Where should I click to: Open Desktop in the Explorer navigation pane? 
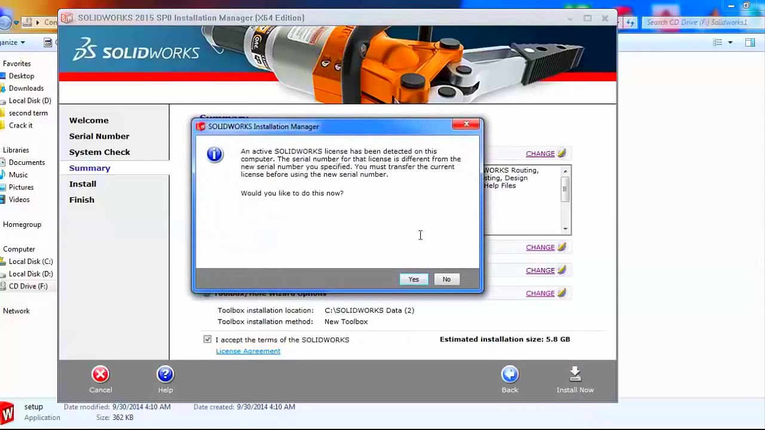tap(21, 76)
